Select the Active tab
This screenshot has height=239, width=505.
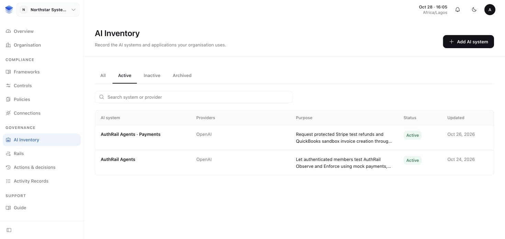point(125,76)
